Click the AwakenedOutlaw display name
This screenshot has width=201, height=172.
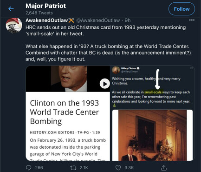tap(47, 20)
